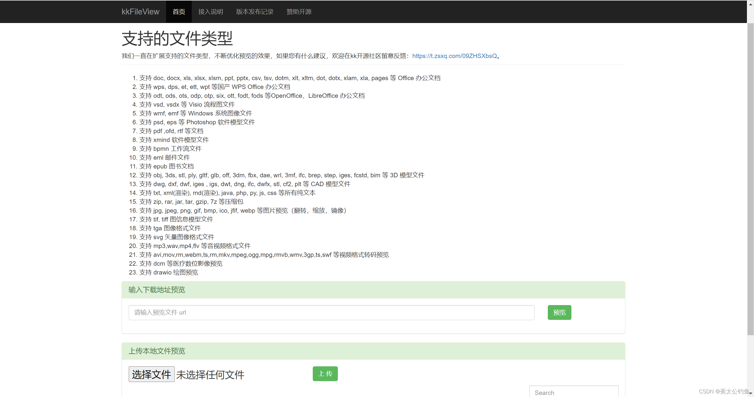
Task: Click the kkFileView brand link
Action: (140, 11)
